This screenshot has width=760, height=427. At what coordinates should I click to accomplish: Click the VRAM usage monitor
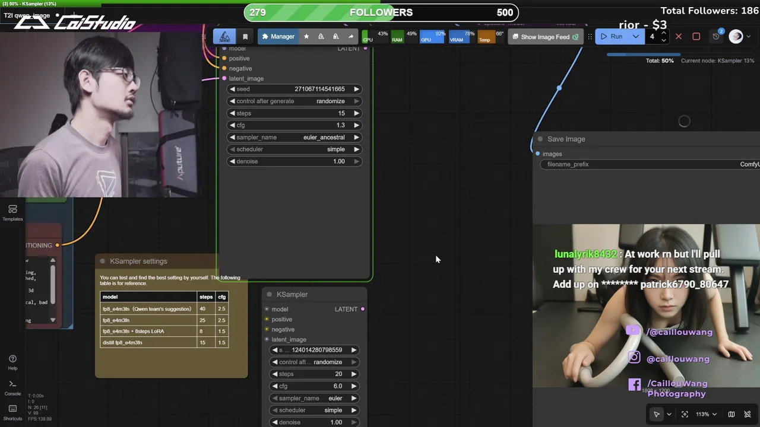click(462, 37)
